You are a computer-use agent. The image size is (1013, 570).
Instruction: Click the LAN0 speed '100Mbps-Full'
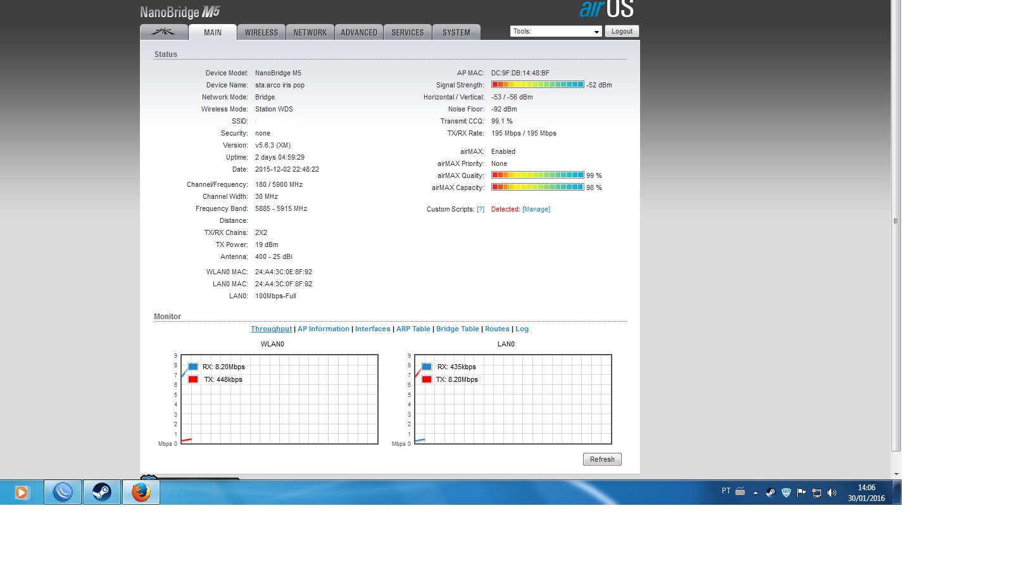[275, 296]
